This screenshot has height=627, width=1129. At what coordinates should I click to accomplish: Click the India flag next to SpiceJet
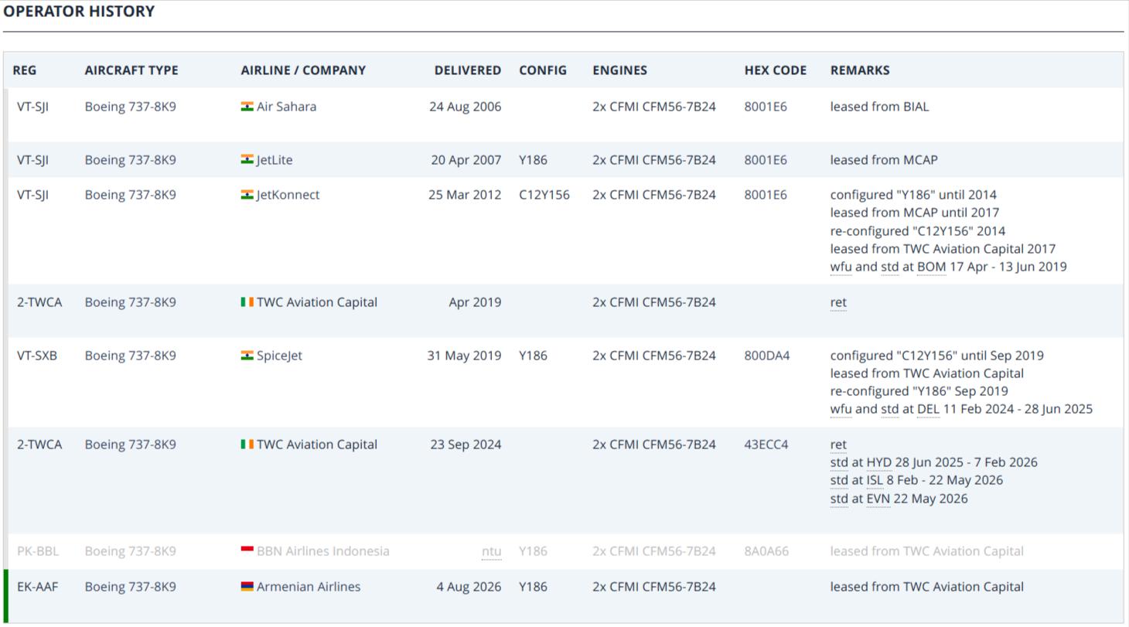pos(247,356)
